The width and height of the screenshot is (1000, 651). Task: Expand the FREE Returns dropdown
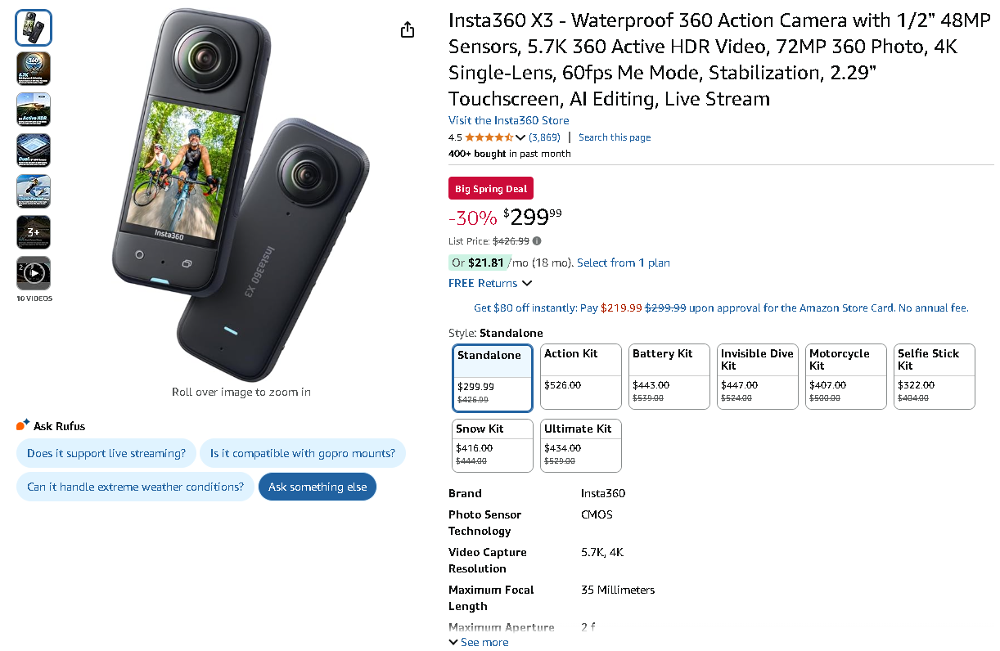click(x=490, y=283)
